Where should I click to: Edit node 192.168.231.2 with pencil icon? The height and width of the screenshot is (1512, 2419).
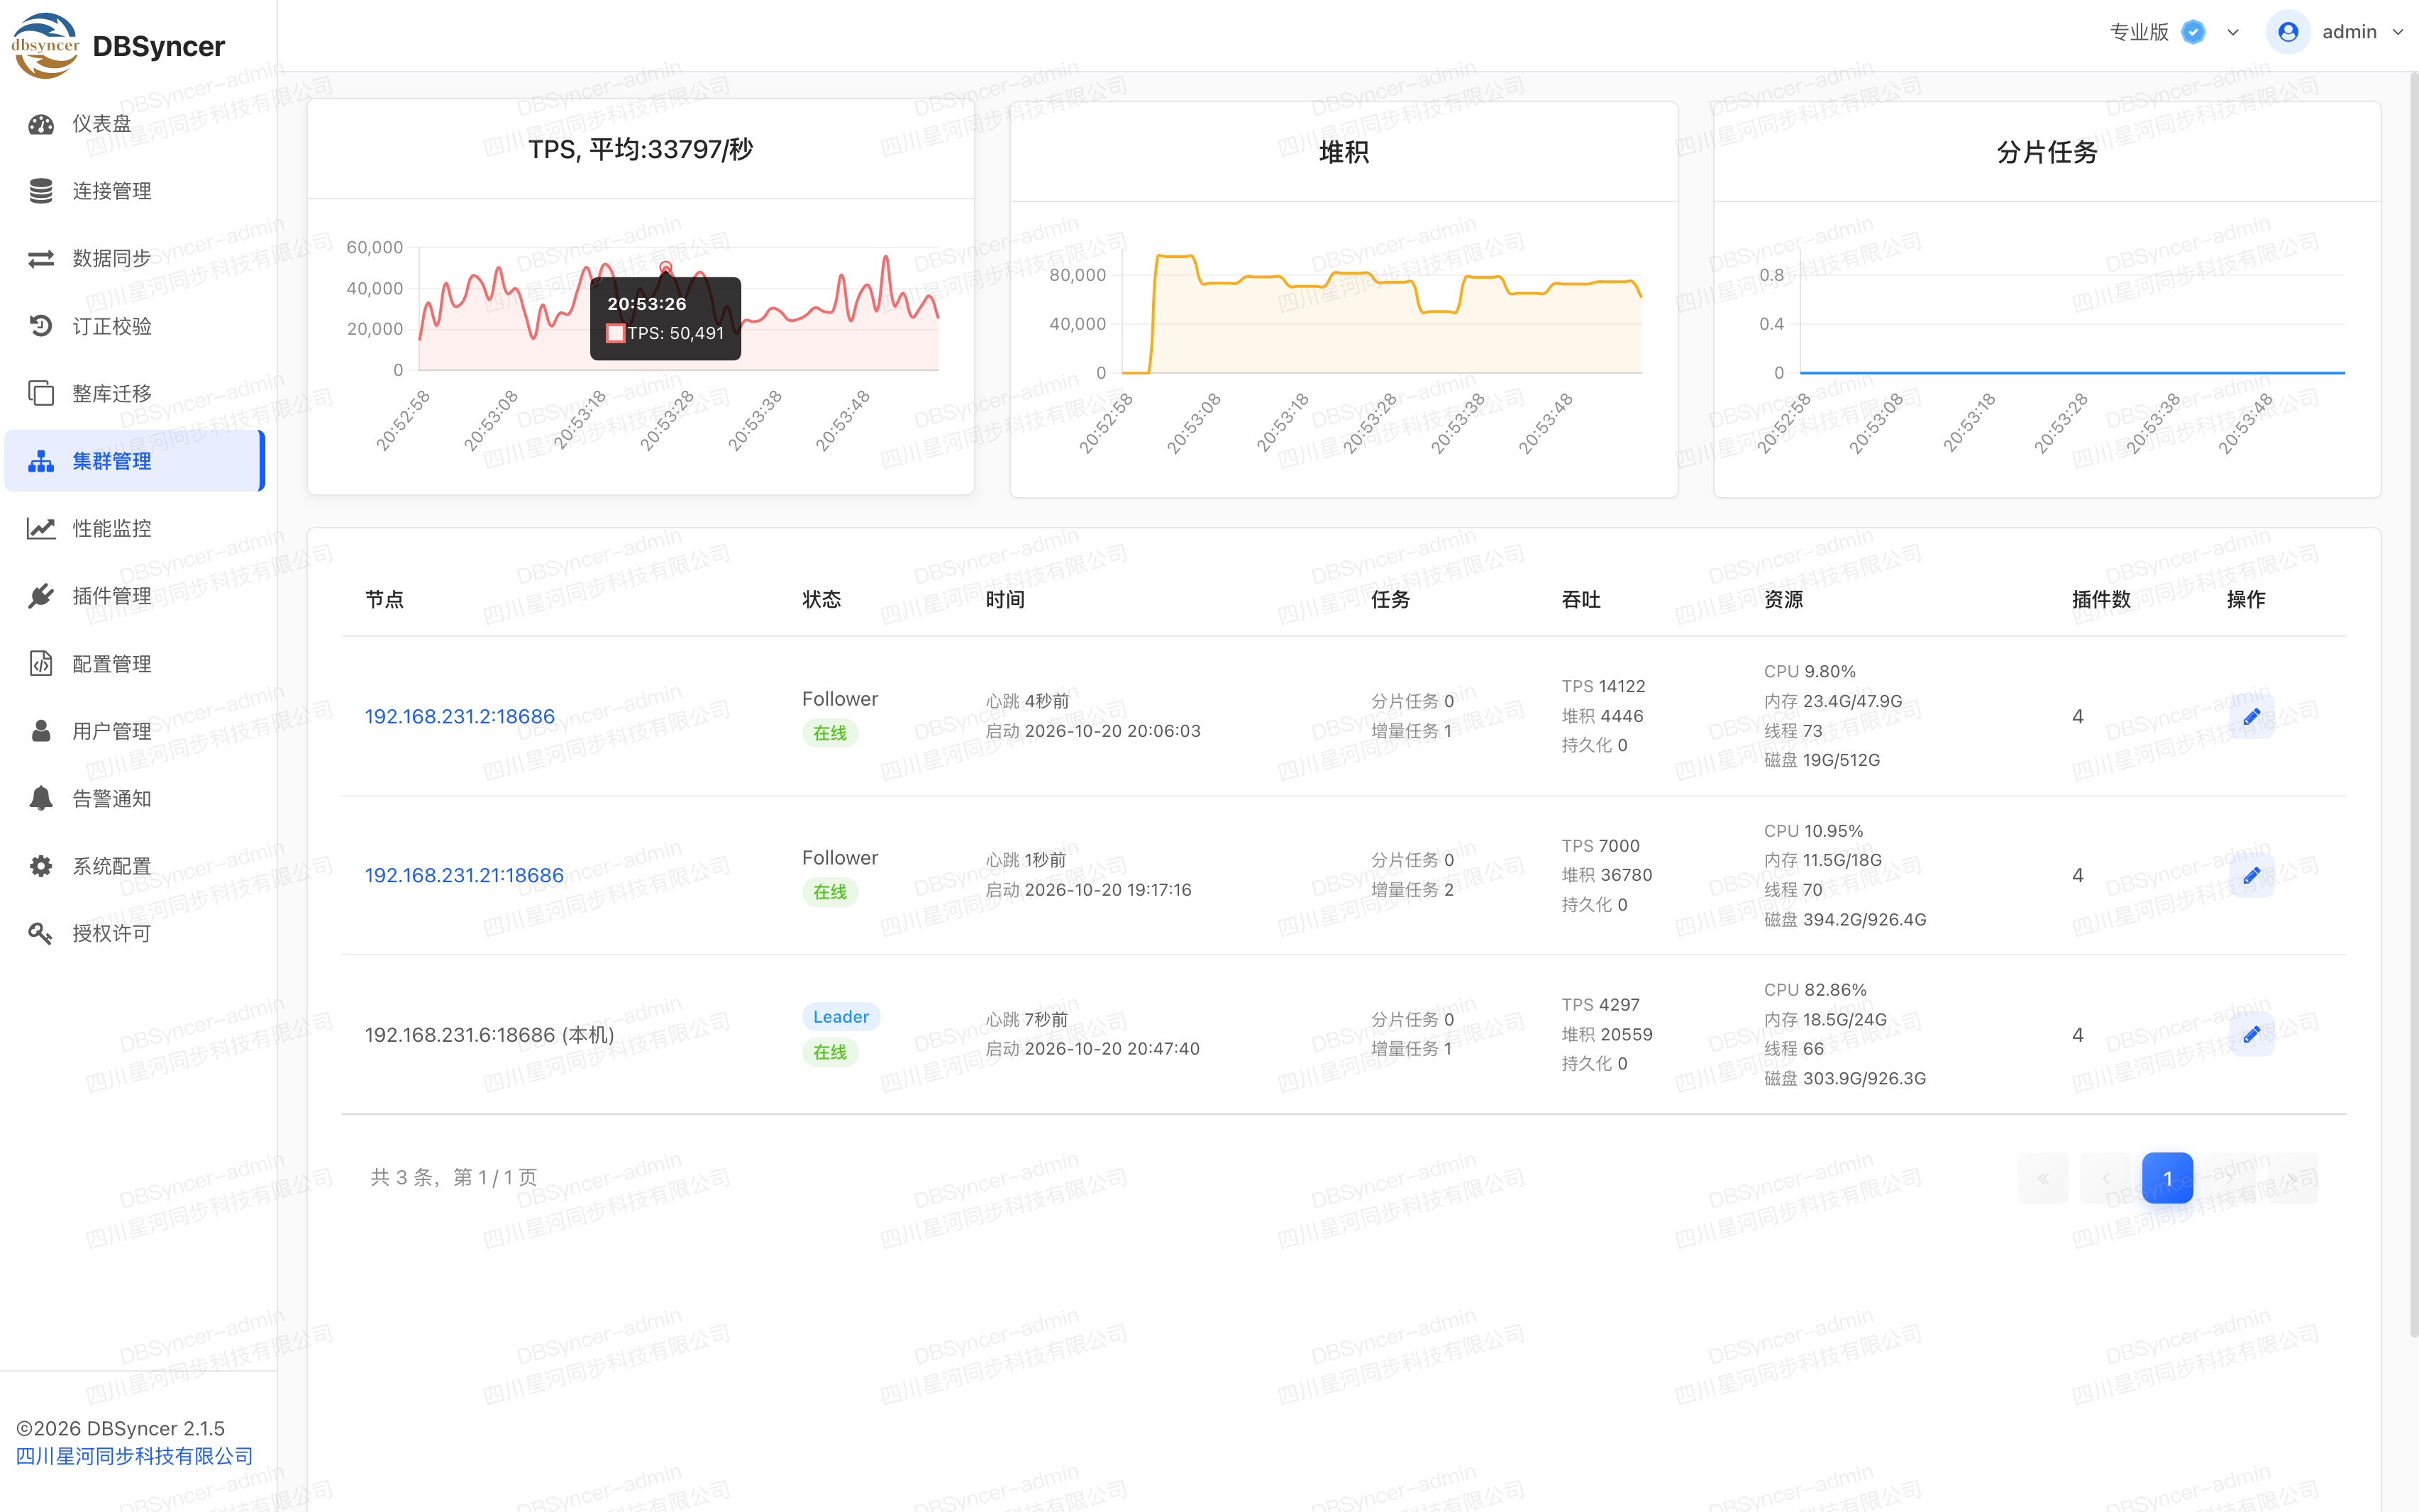[x=2251, y=716]
